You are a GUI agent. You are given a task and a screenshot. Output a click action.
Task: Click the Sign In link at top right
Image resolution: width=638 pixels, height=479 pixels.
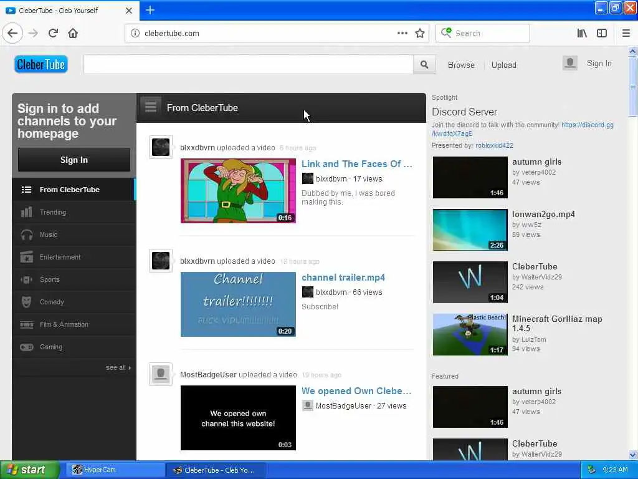click(599, 63)
